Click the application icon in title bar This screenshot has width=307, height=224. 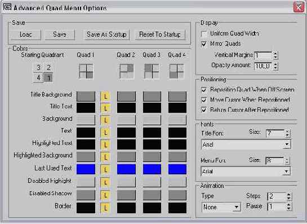tap(7, 7)
